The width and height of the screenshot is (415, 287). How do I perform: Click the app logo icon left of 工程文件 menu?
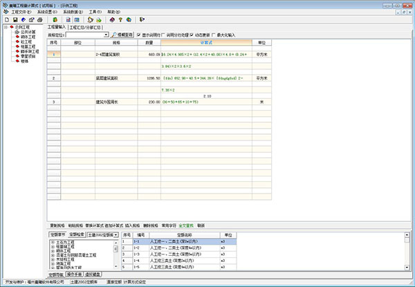(x=6, y=12)
